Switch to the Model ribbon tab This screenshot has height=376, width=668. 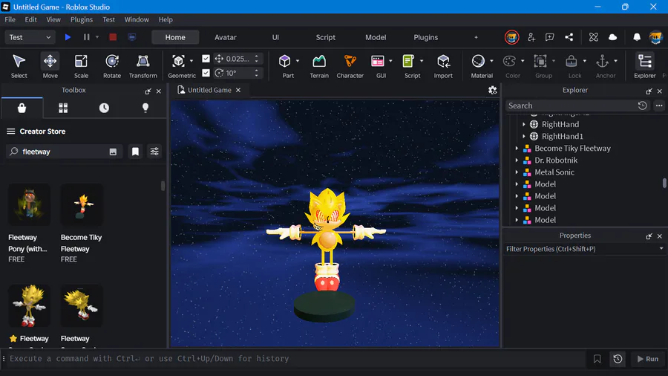(376, 37)
